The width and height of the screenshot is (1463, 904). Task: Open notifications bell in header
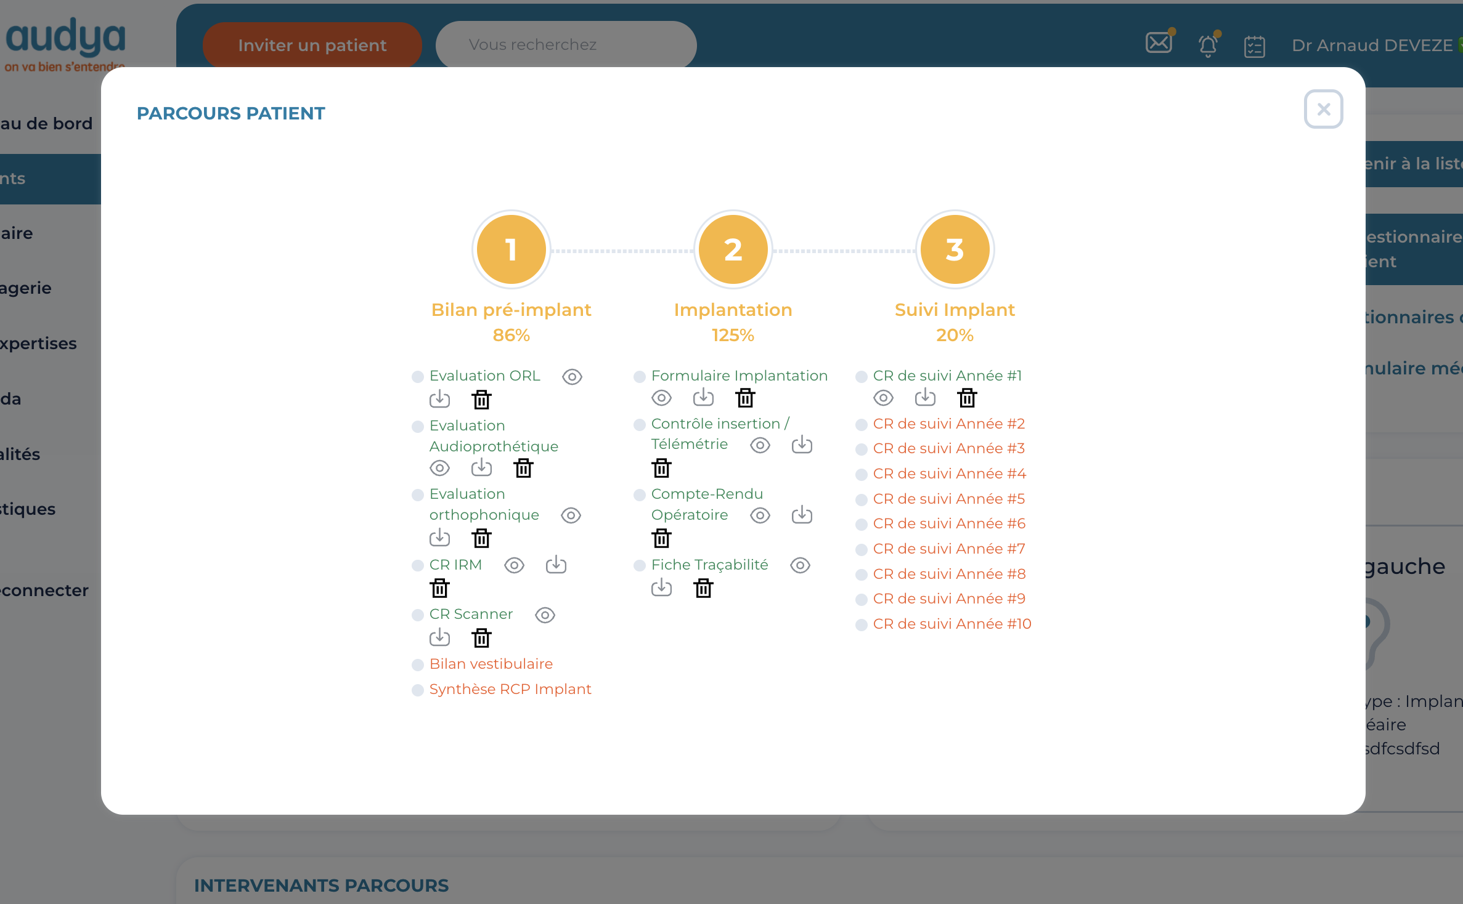click(1208, 46)
